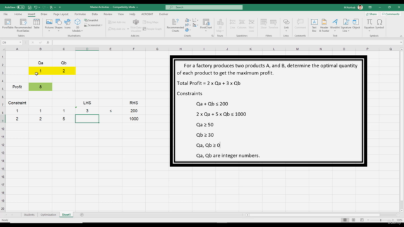Click the Share button

point(372,14)
